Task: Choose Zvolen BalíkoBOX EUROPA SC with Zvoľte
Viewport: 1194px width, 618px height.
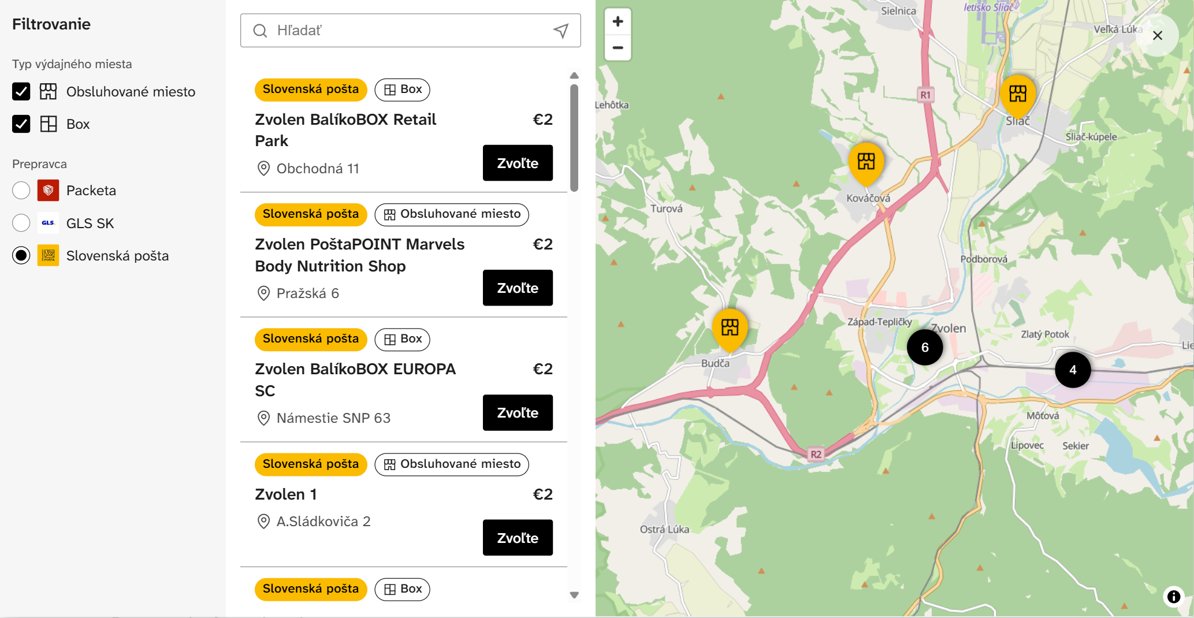Action: click(518, 412)
